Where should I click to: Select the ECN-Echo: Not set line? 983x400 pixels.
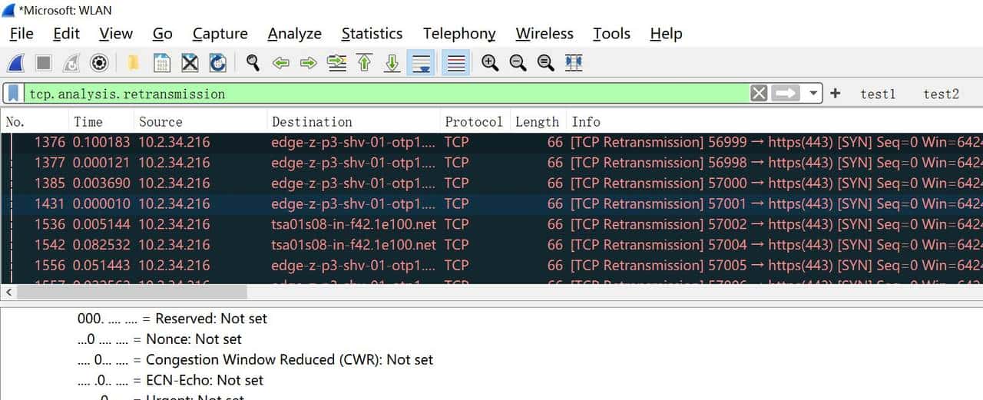pos(170,380)
